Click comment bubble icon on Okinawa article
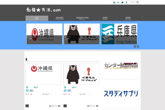The image size is (165, 110). tap(59, 106)
